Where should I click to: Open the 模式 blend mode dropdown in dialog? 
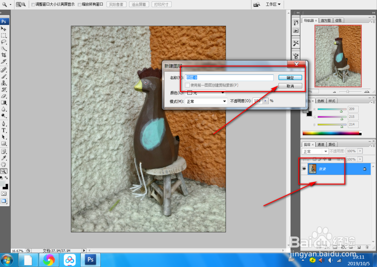click(206, 101)
